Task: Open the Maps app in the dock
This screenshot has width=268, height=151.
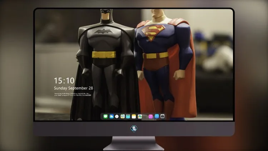Action: pyautogui.click(x=123, y=116)
